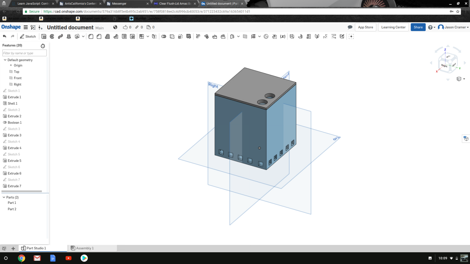
Task: Click the Variable (x) tool
Action: (x=283, y=36)
